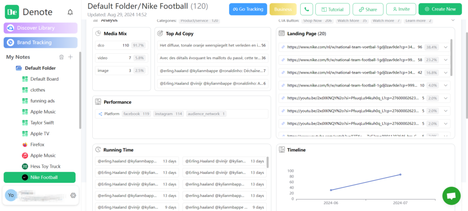Click the Timeline chart icon
The width and height of the screenshot is (468, 211).
pos(282,149)
